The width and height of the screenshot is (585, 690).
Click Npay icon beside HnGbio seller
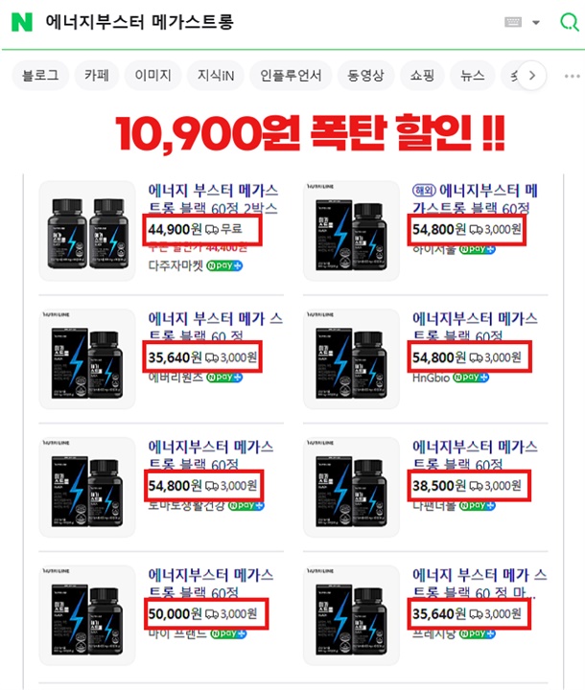pyautogui.click(x=471, y=378)
